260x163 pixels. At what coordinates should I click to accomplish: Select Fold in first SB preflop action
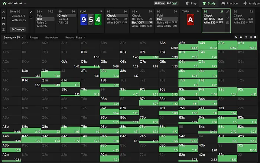click(x=40, y=16)
